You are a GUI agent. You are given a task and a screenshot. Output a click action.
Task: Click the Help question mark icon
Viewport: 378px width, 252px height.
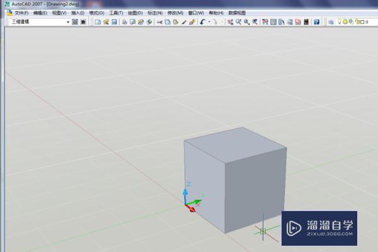316,22
